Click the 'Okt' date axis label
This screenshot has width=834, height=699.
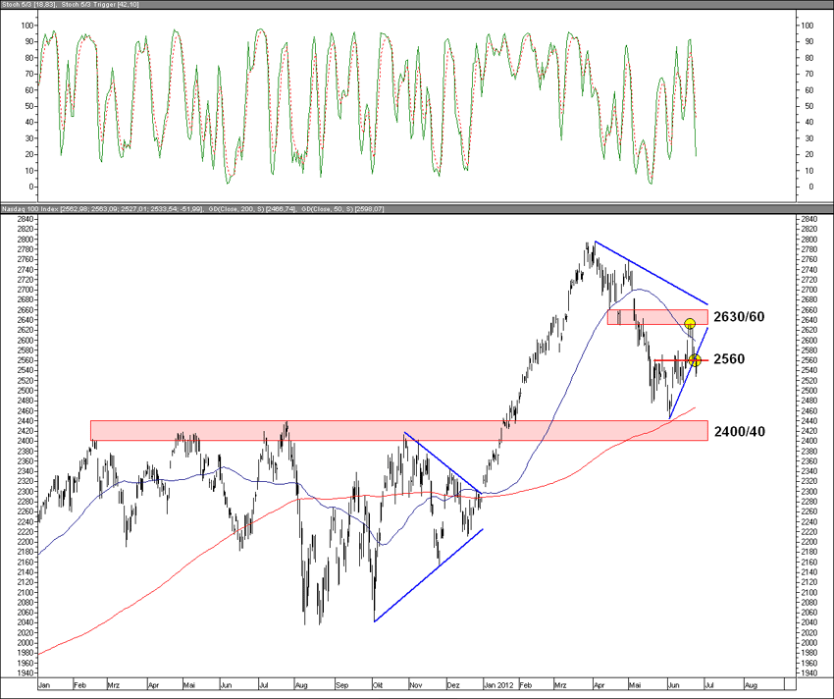pyautogui.click(x=378, y=685)
